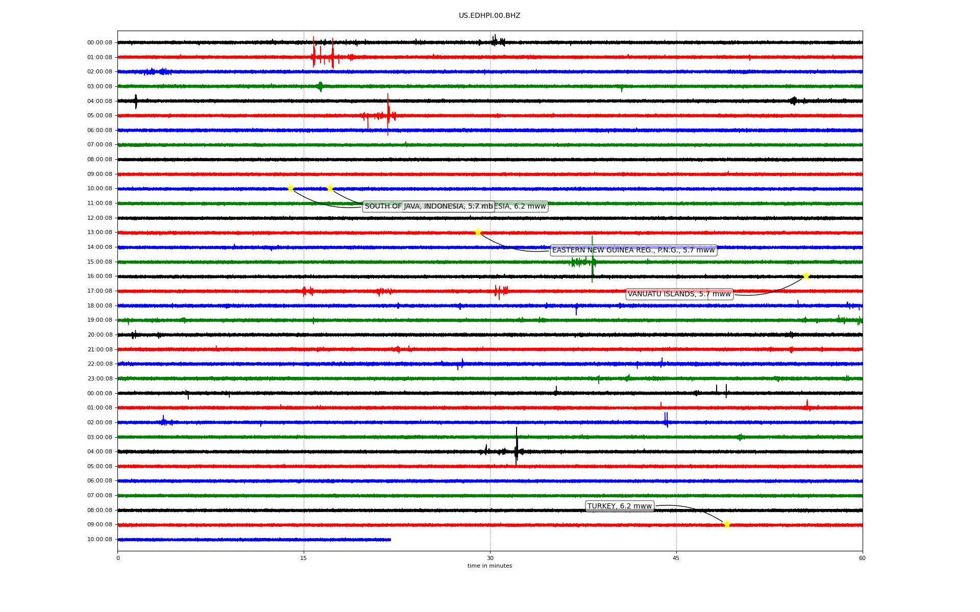Click the x-axis tick label 60

coord(862,558)
